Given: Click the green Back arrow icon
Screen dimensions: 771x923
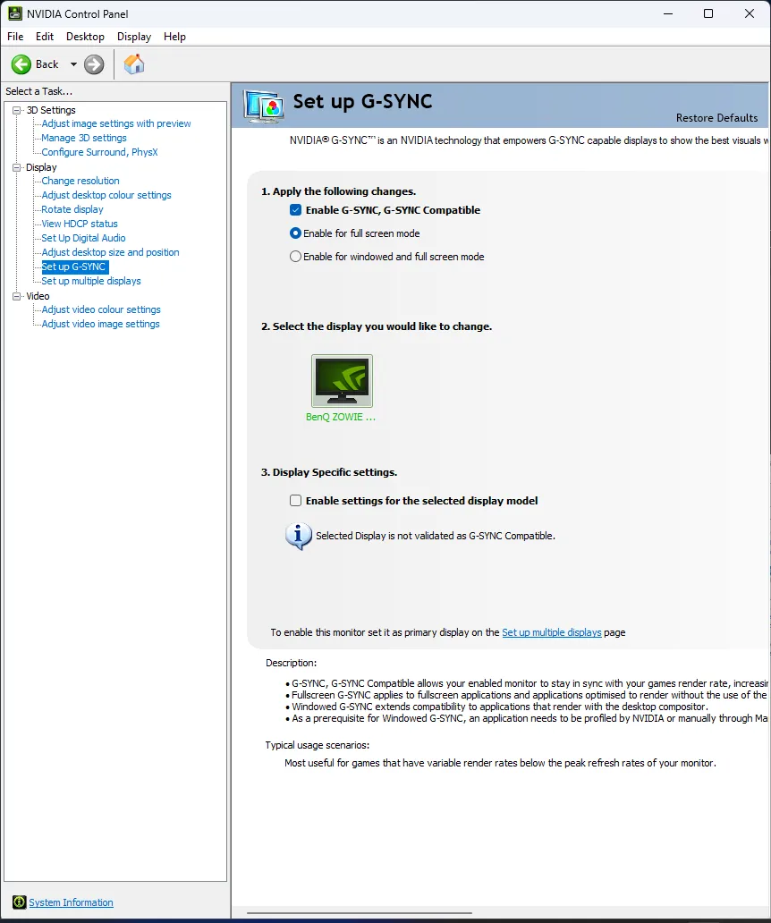Looking at the screenshot, I should click(21, 64).
